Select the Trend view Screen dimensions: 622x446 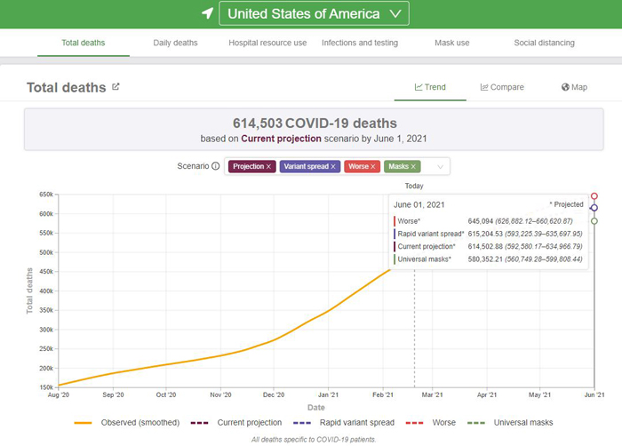[430, 87]
